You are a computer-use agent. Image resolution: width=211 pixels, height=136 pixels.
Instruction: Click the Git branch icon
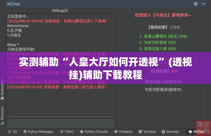[10, 132]
